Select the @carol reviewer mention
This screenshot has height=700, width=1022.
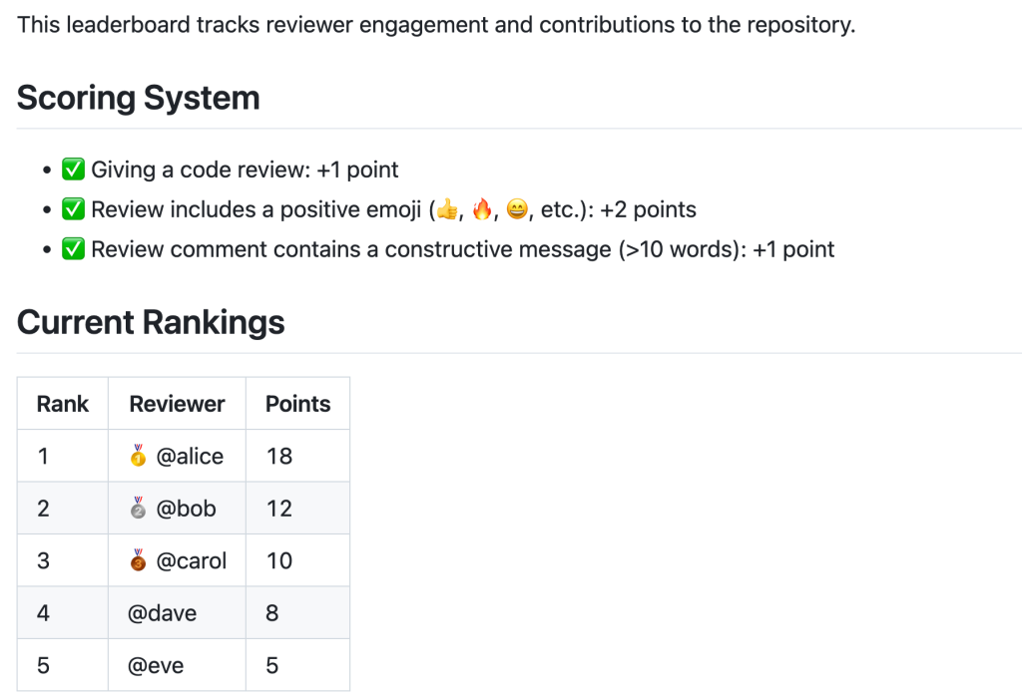pos(192,560)
